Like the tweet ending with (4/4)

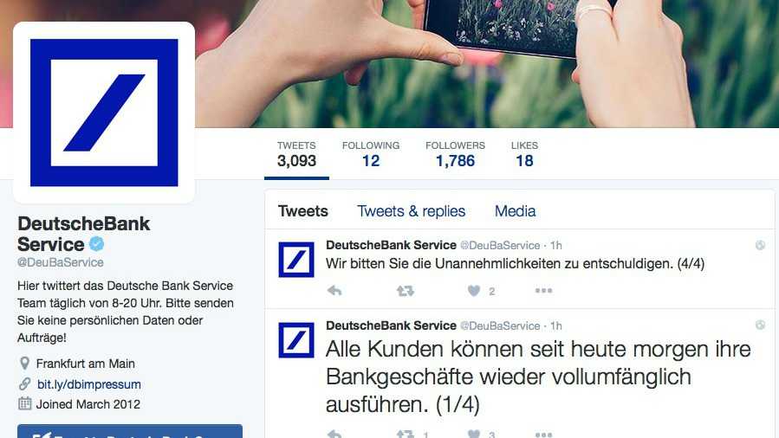(x=474, y=291)
